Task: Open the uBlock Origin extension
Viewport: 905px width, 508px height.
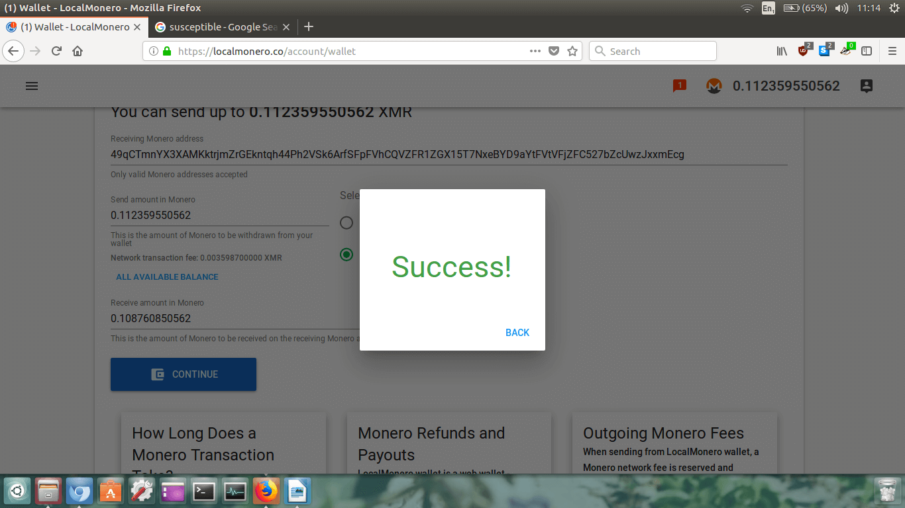Action: click(804, 50)
